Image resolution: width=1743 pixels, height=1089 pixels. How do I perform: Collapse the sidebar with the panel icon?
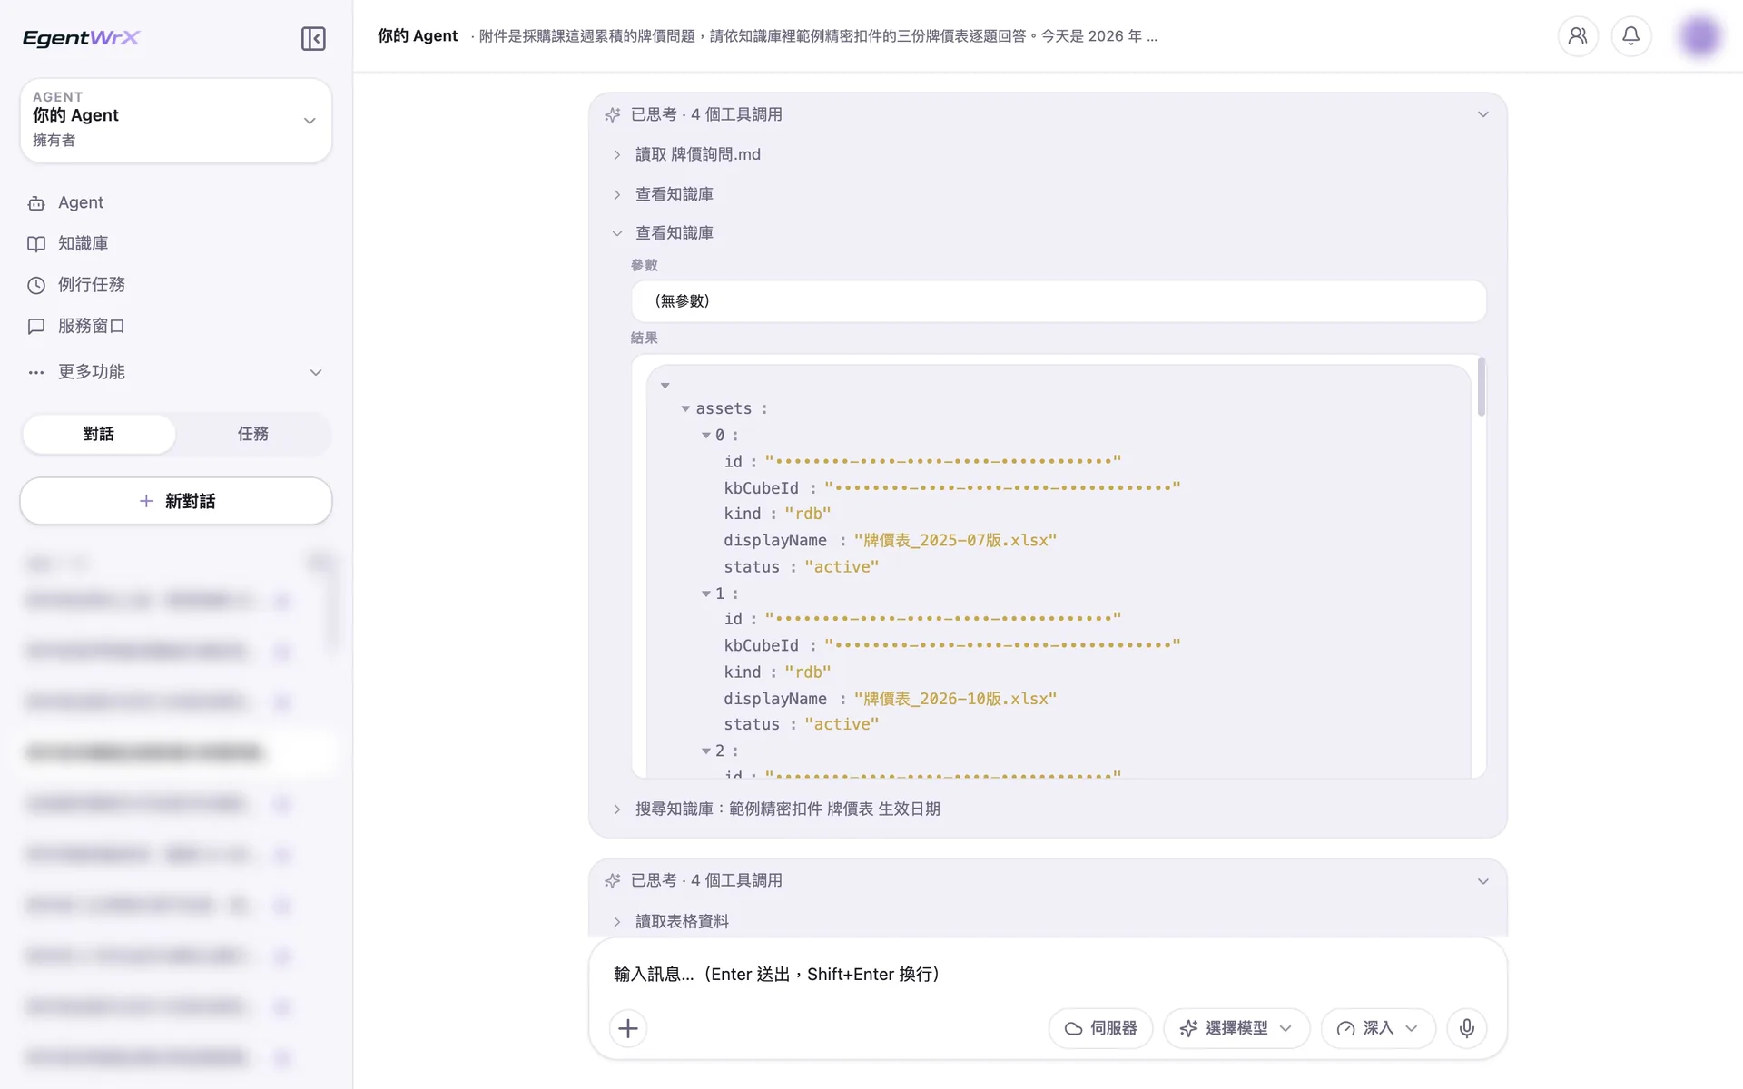tap(313, 38)
